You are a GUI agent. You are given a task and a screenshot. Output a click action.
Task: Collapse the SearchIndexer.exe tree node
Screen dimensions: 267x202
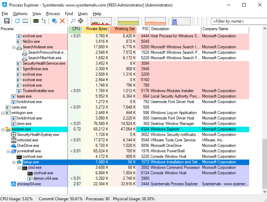(x=14, y=47)
